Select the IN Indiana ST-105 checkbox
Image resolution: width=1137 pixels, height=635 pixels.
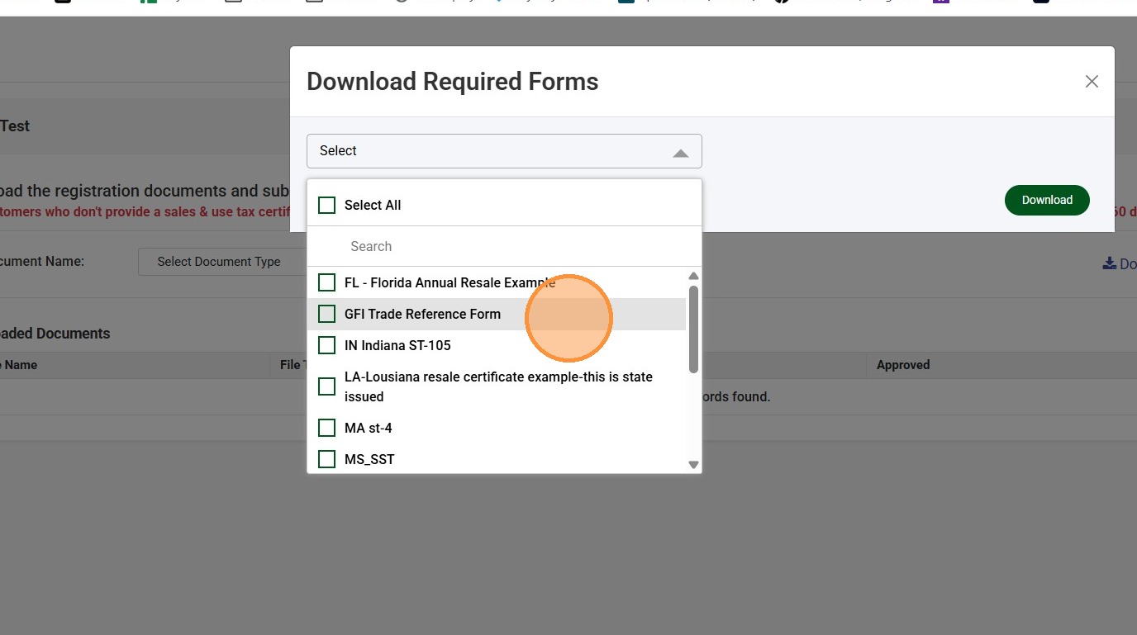327,345
